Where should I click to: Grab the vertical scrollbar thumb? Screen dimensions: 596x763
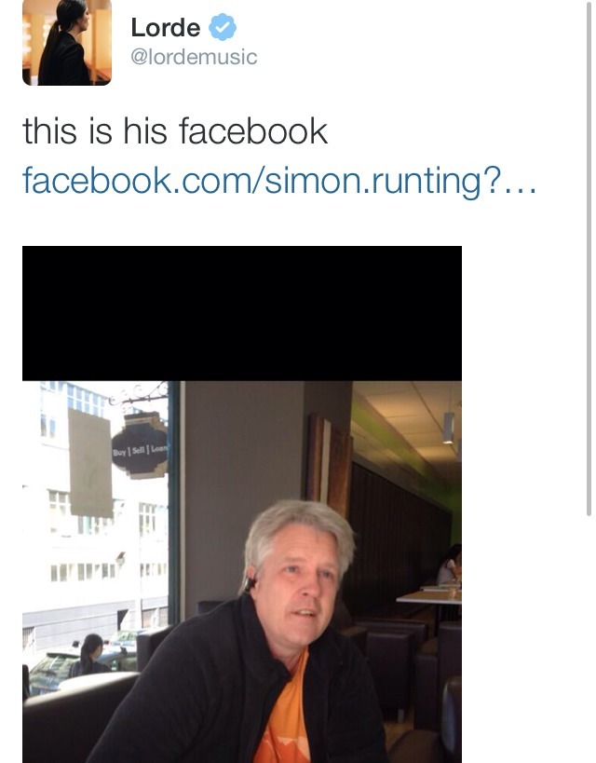[589, 258]
